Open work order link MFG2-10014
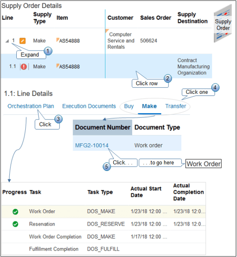This screenshot has width=237, height=257. click(x=92, y=145)
